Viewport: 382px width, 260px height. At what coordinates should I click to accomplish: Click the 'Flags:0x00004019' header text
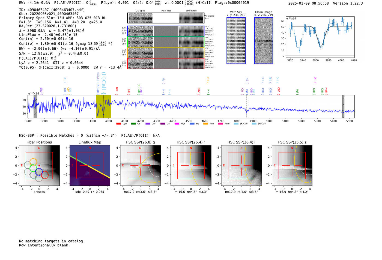[232, 3]
